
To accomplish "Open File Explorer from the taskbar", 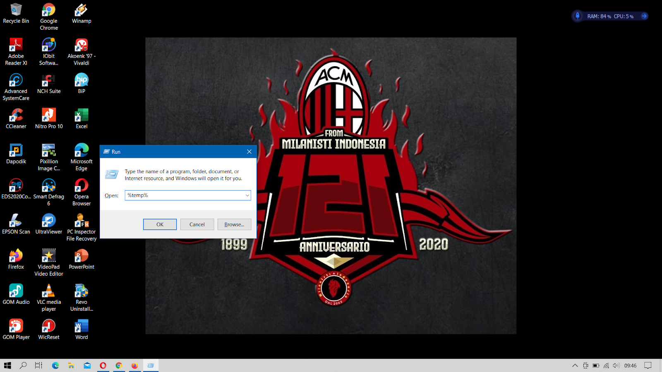I will [71, 365].
